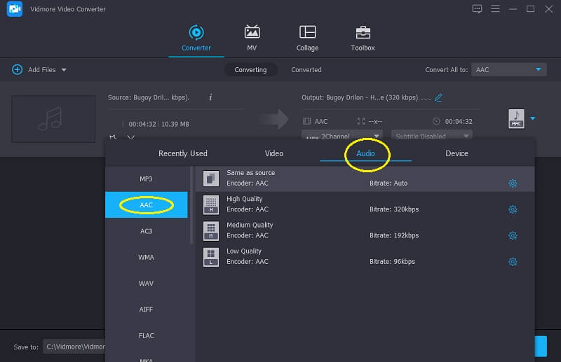Open settings gear for High Quality preset
This screenshot has width=561, height=362.
(513, 209)
